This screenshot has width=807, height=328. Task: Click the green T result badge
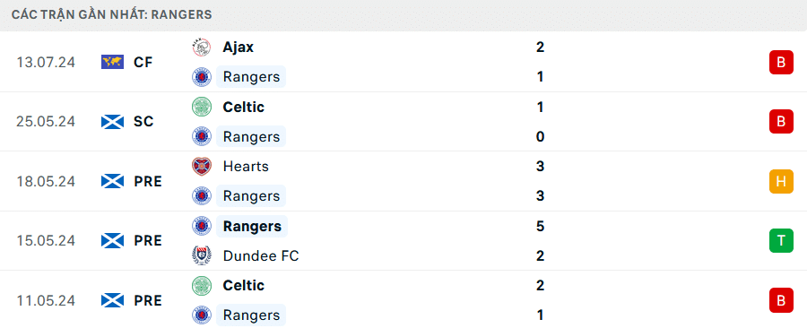(781, 240)
